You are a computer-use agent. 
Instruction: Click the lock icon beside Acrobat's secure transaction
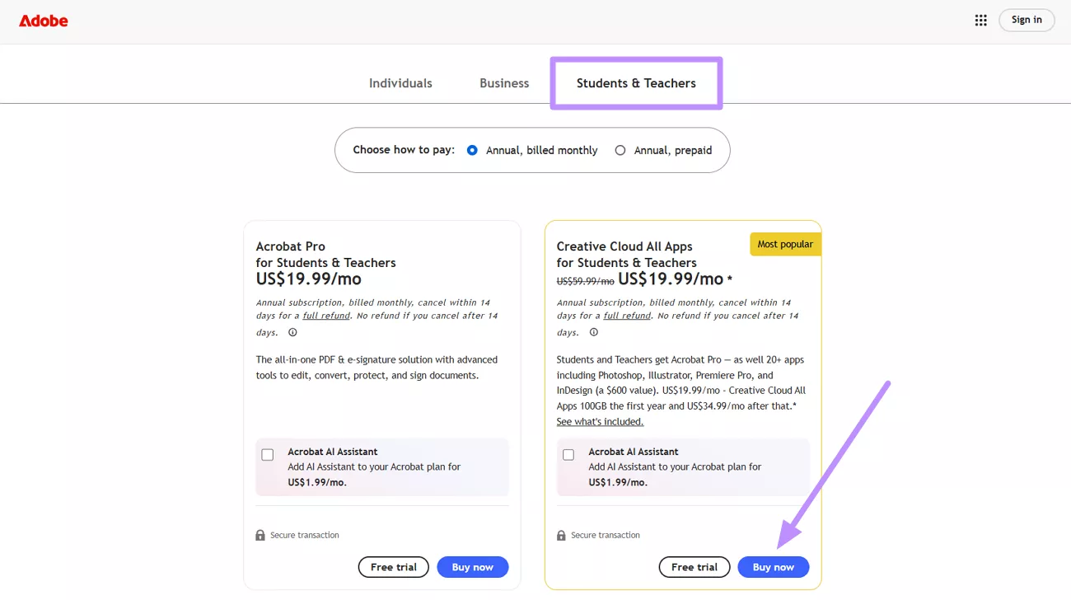pos(261,534)
